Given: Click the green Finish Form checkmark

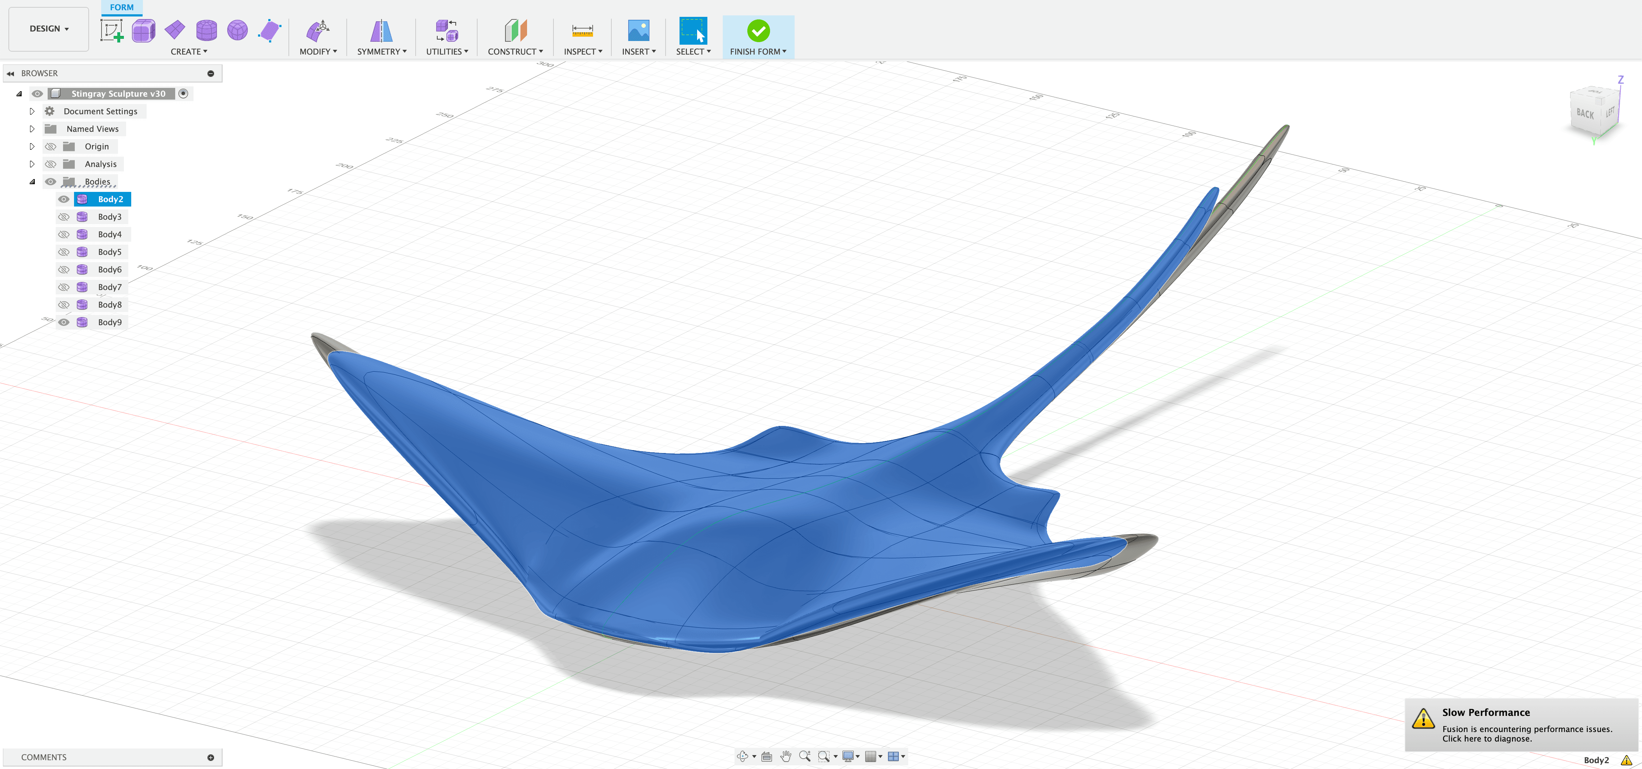Looking at the screenshot, I should [x=758, y=30].
